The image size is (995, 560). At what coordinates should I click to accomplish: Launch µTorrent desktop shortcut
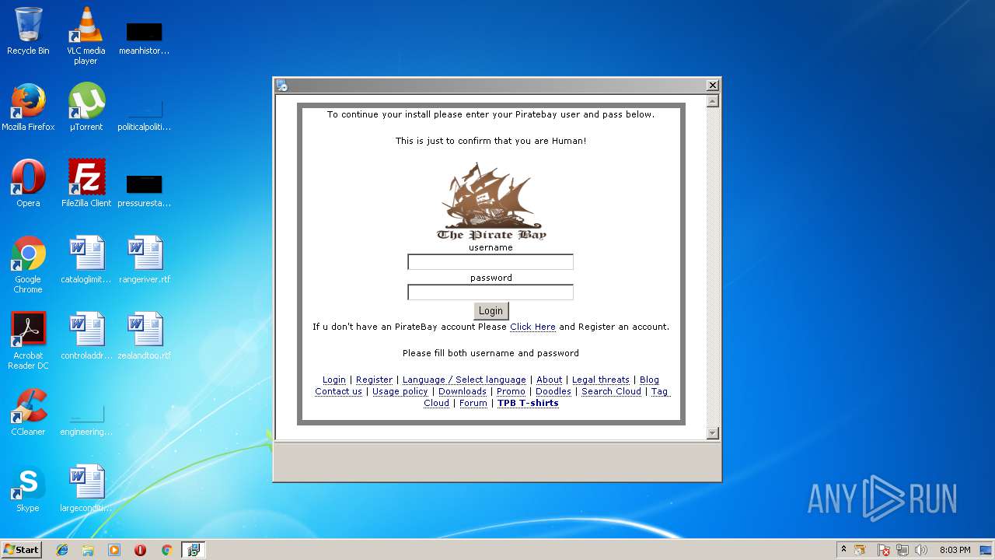pos(86,107)
